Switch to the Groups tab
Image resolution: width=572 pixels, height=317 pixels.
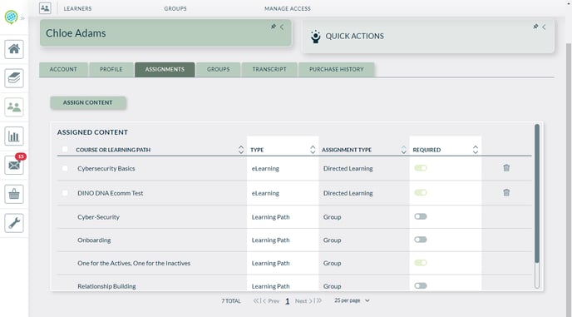click(218, 69)
